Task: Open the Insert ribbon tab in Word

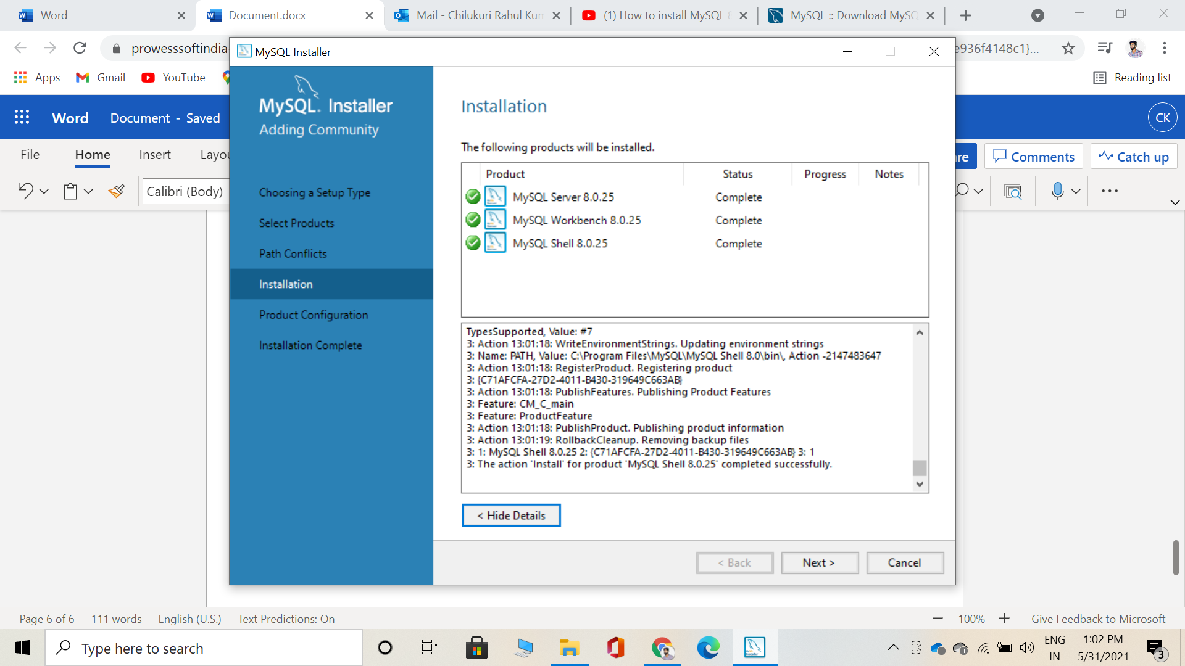Action: pyautogui.click(x=155, y=155)
